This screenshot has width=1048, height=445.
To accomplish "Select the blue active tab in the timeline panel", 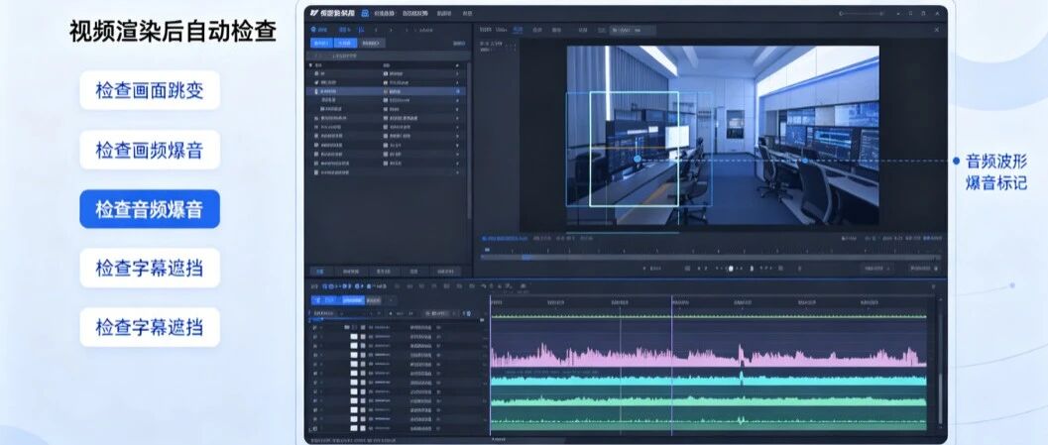I will [352, 300].
